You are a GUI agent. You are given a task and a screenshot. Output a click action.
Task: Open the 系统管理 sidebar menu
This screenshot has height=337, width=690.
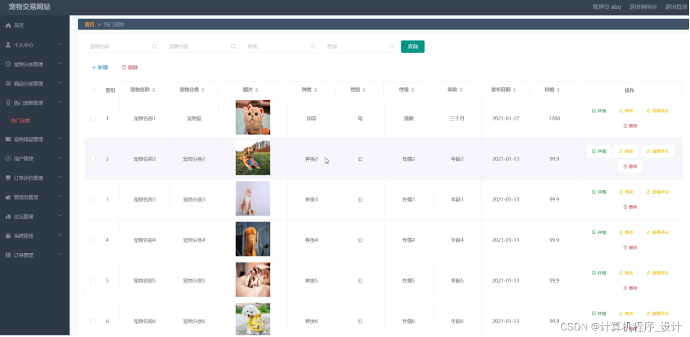(34, 236)
